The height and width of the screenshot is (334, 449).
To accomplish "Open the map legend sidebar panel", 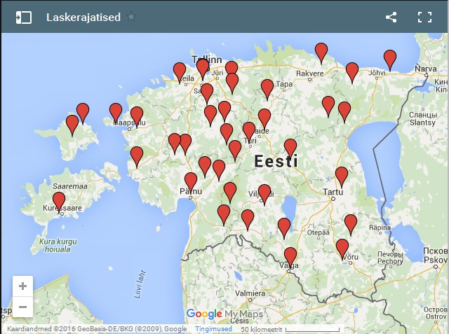I will (24, 18).
